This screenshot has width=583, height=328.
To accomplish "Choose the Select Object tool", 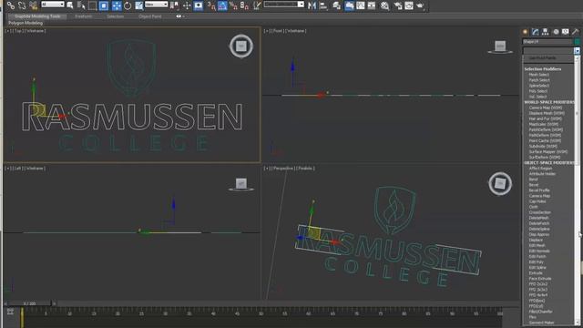I will pyautogui.click(x=70, y=5).
